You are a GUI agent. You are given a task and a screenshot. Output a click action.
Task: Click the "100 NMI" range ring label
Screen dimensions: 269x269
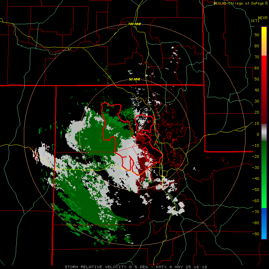point(134,24)
